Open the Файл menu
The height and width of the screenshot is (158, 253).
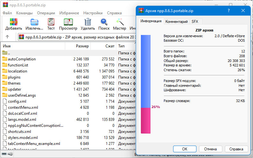[x=7, y=13]
